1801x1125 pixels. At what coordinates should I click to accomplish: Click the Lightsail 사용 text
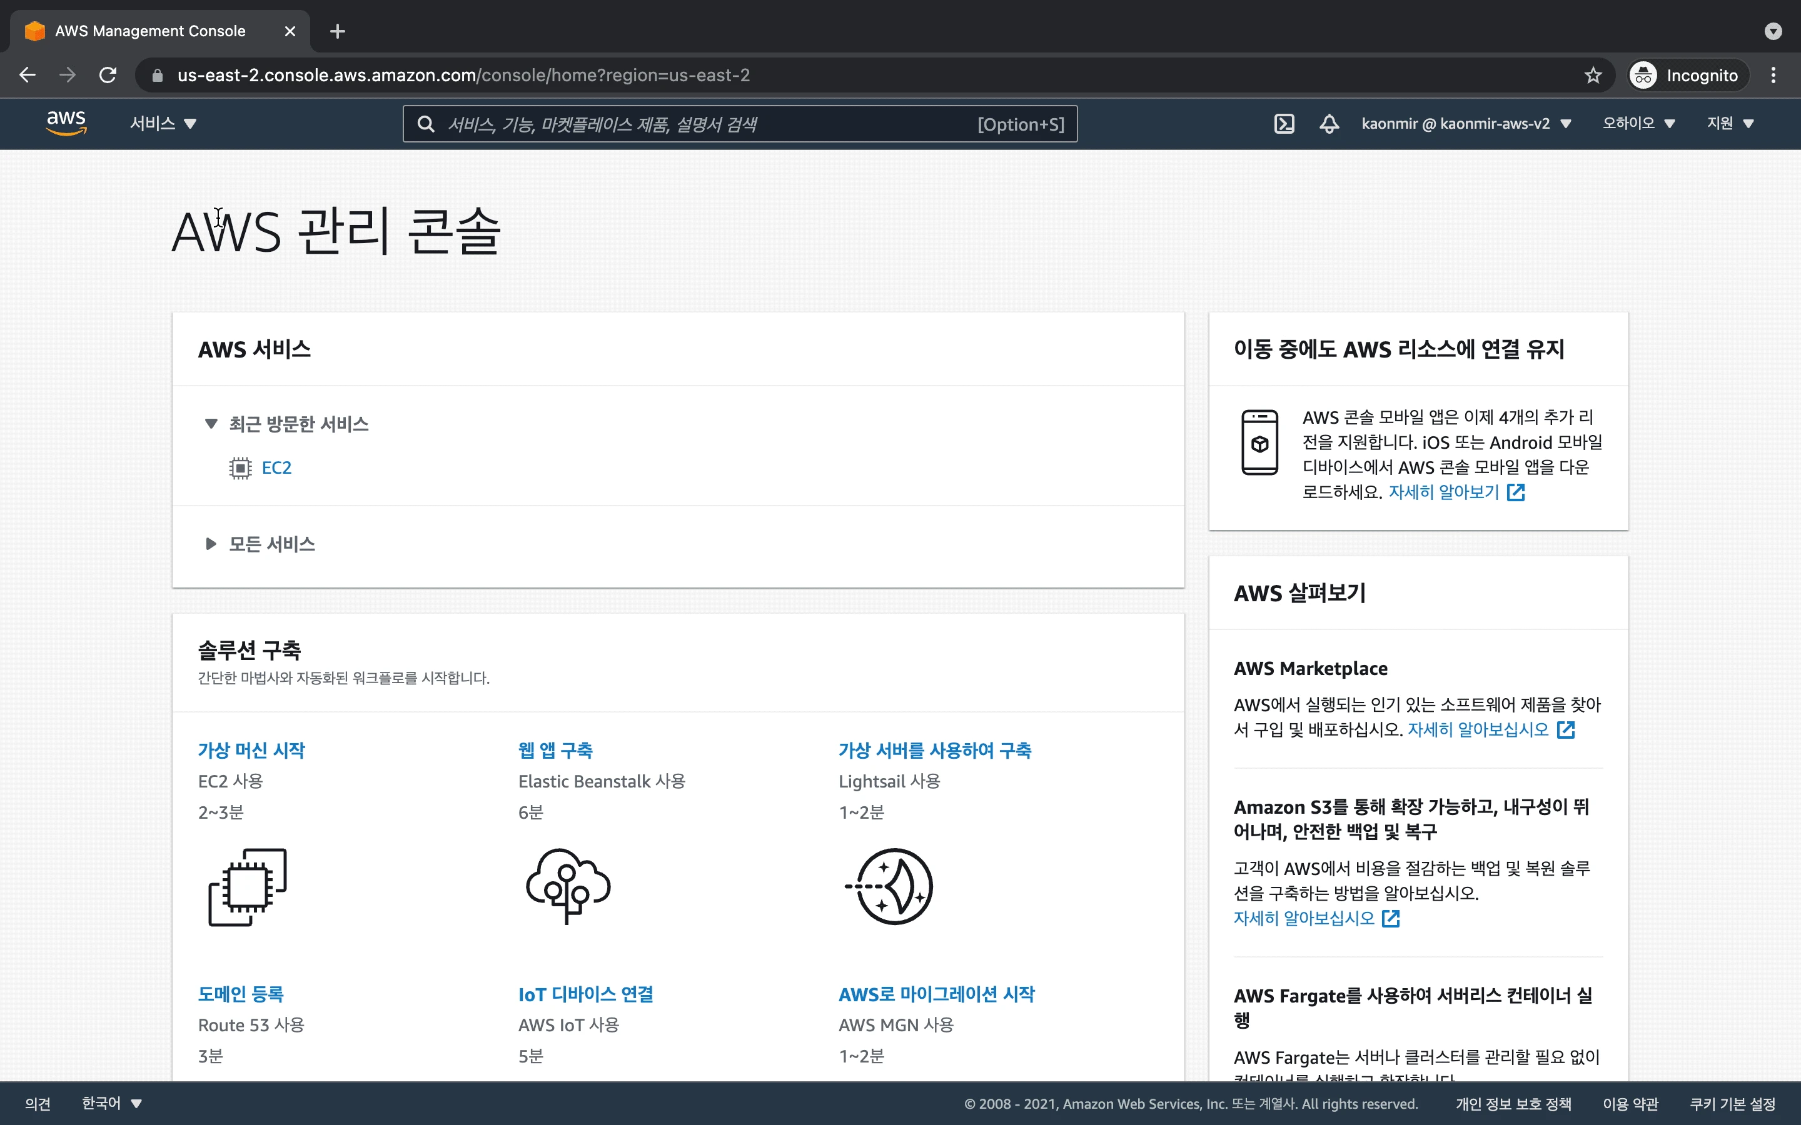889,782
